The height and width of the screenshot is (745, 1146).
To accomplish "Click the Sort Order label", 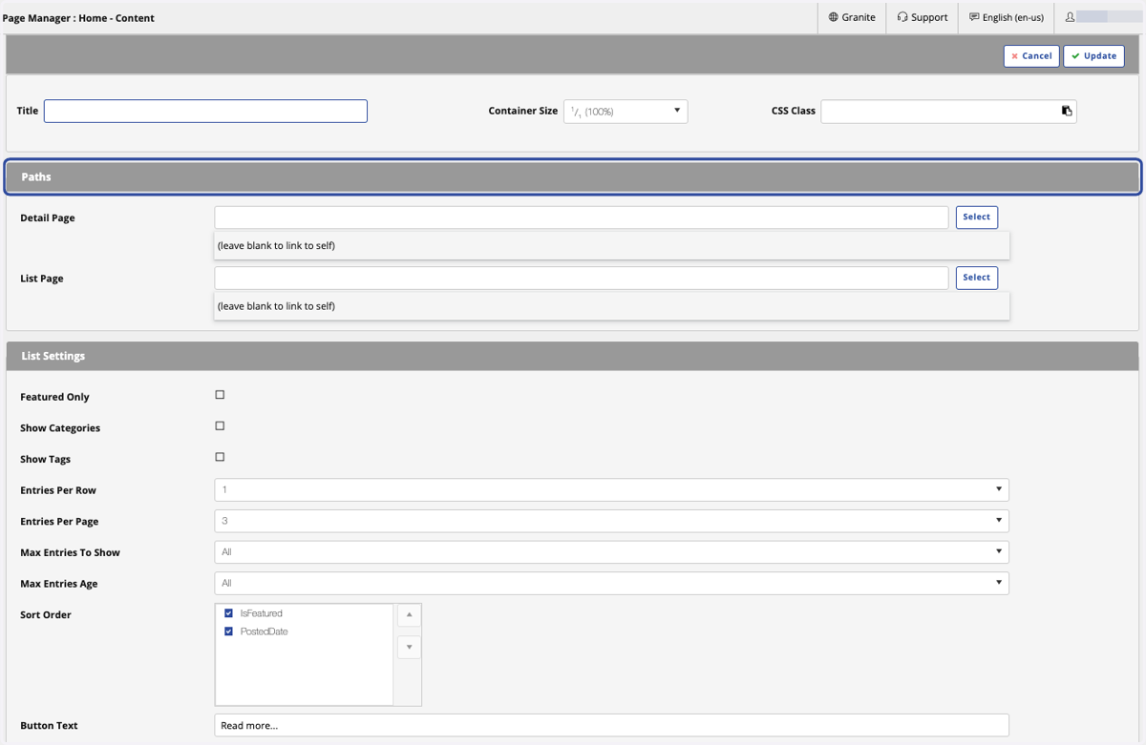I will (46, 615).
